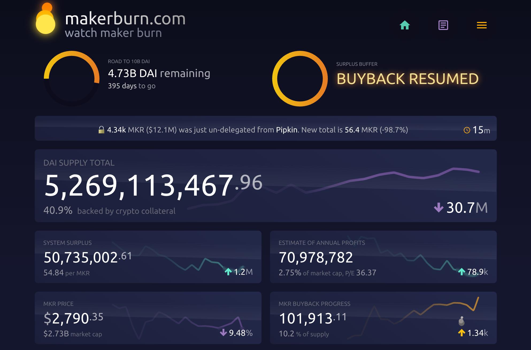Open the yellow hamburger menu
531x350 pixels.
pos(482,25)
